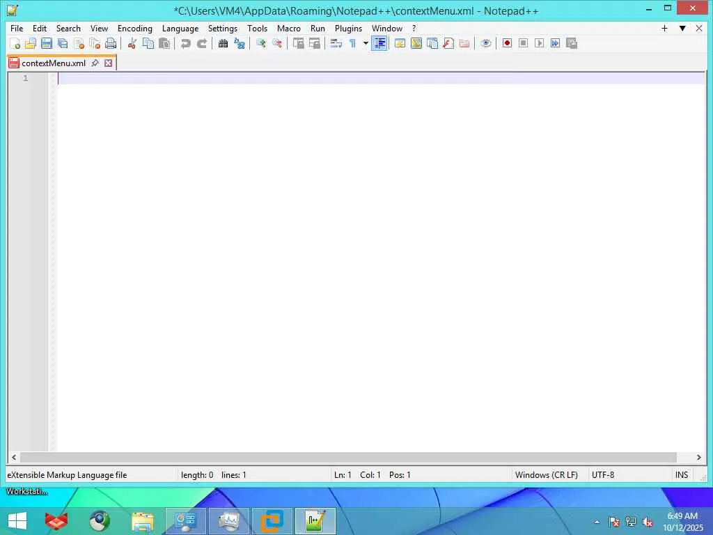Open the User Defined Language dialog icon
Image resolution: width=713 pixels, height=535 pixels.
(400, 43)
